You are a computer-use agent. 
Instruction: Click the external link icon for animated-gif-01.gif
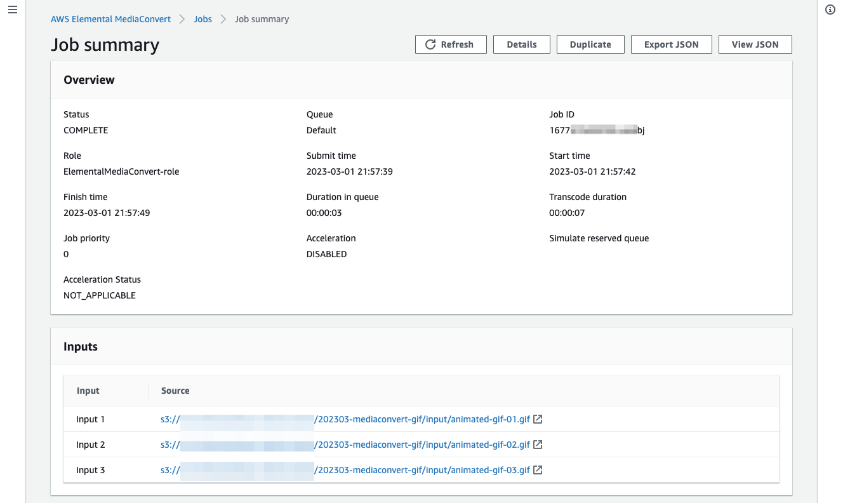[538, 419]
